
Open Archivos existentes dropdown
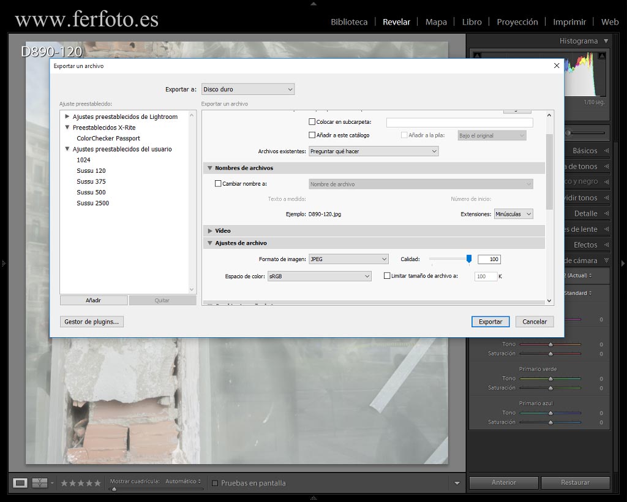coord(374,151)
